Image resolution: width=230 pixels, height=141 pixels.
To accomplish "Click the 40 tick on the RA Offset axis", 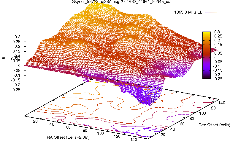I will [x=52, y=124].
